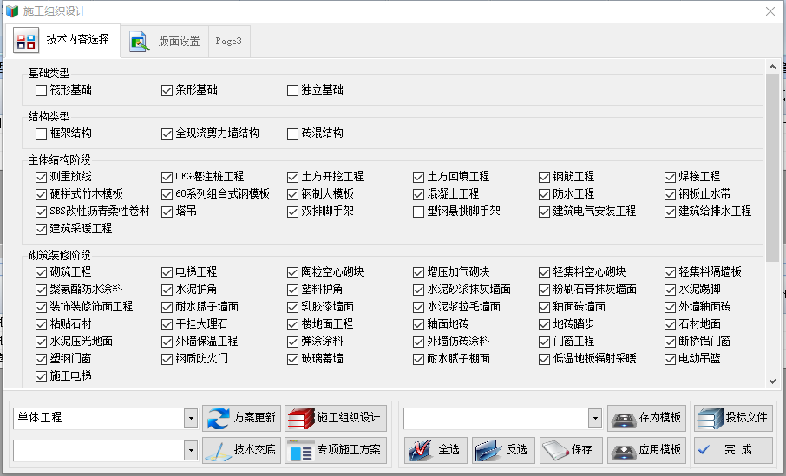Click the 技术交底 button

click(242, 451)
